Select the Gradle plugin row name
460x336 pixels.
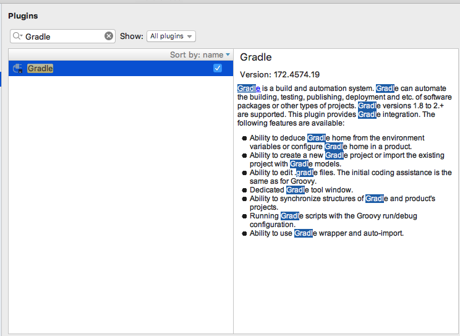click(x=40, y=68)
